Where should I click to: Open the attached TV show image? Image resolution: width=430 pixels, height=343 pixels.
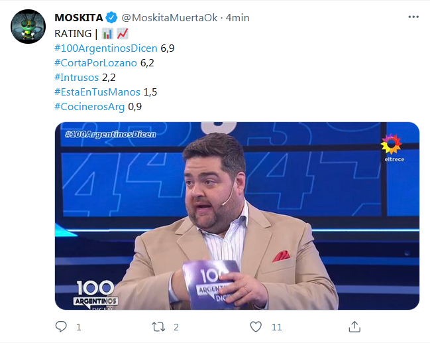237,216
